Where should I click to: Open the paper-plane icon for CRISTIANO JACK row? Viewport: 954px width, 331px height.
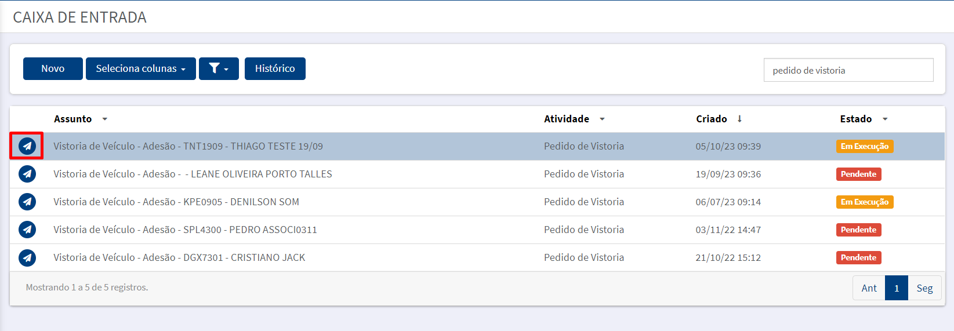tap(27, 257)
